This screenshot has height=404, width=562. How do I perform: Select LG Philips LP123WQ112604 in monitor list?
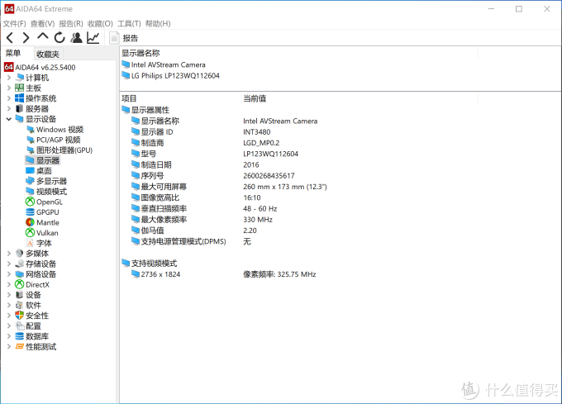coord(170,75)
